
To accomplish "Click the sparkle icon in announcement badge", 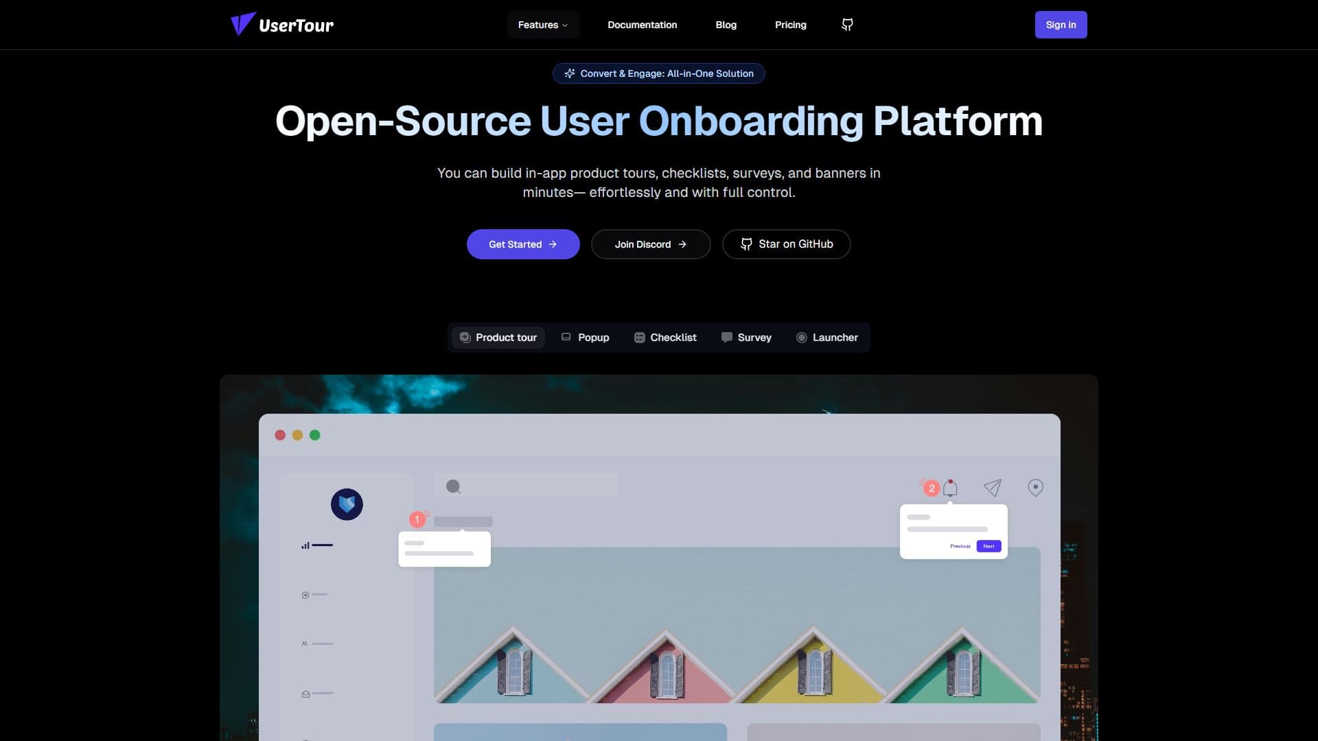I will pyautogui.click(x=569, y=73).
